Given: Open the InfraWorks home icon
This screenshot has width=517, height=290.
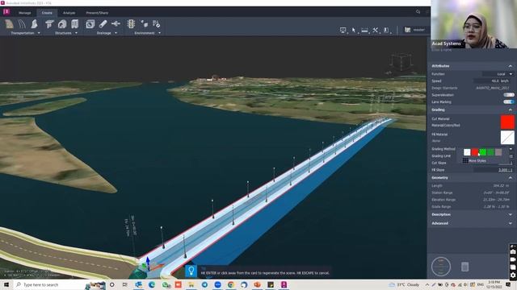Looking at the screenshot, I should (6, 12).
